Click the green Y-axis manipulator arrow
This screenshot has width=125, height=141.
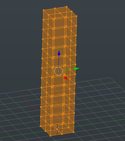76,69
